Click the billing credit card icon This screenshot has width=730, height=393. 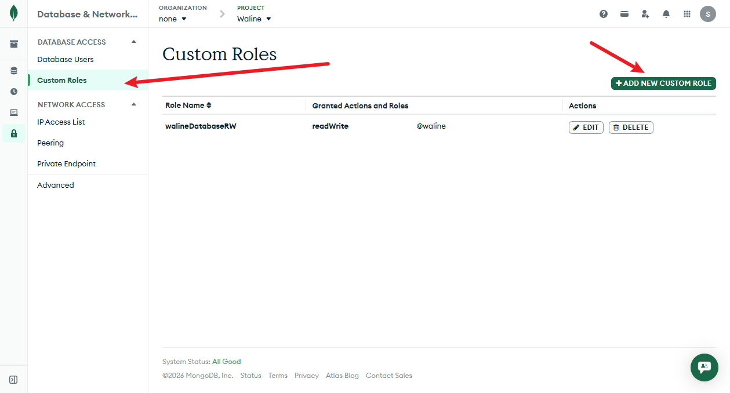tap(624, 13)
